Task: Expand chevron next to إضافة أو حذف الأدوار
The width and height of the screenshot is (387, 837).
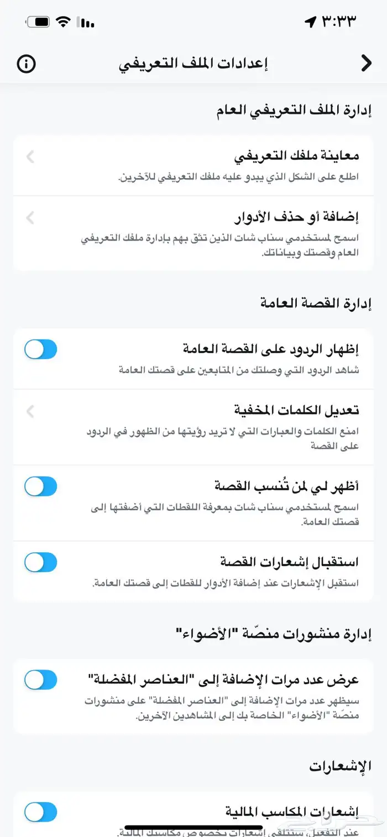Action: click(x=30, y=218)
